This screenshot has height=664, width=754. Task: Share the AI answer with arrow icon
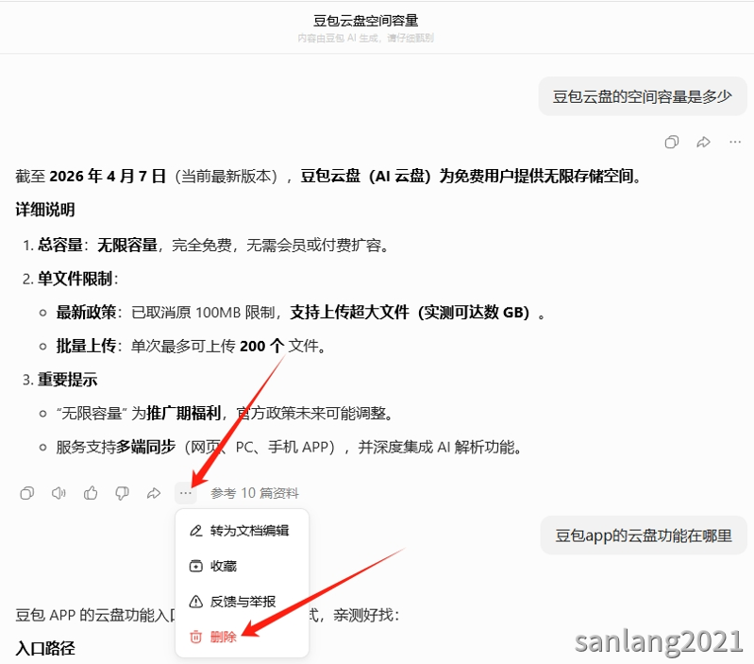(154, 493)
